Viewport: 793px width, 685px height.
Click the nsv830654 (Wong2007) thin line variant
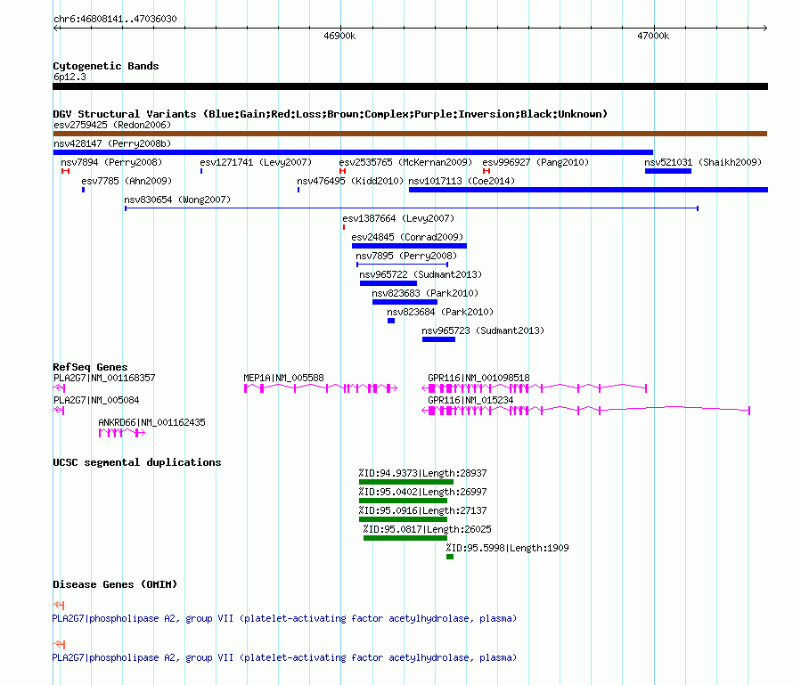412,208
